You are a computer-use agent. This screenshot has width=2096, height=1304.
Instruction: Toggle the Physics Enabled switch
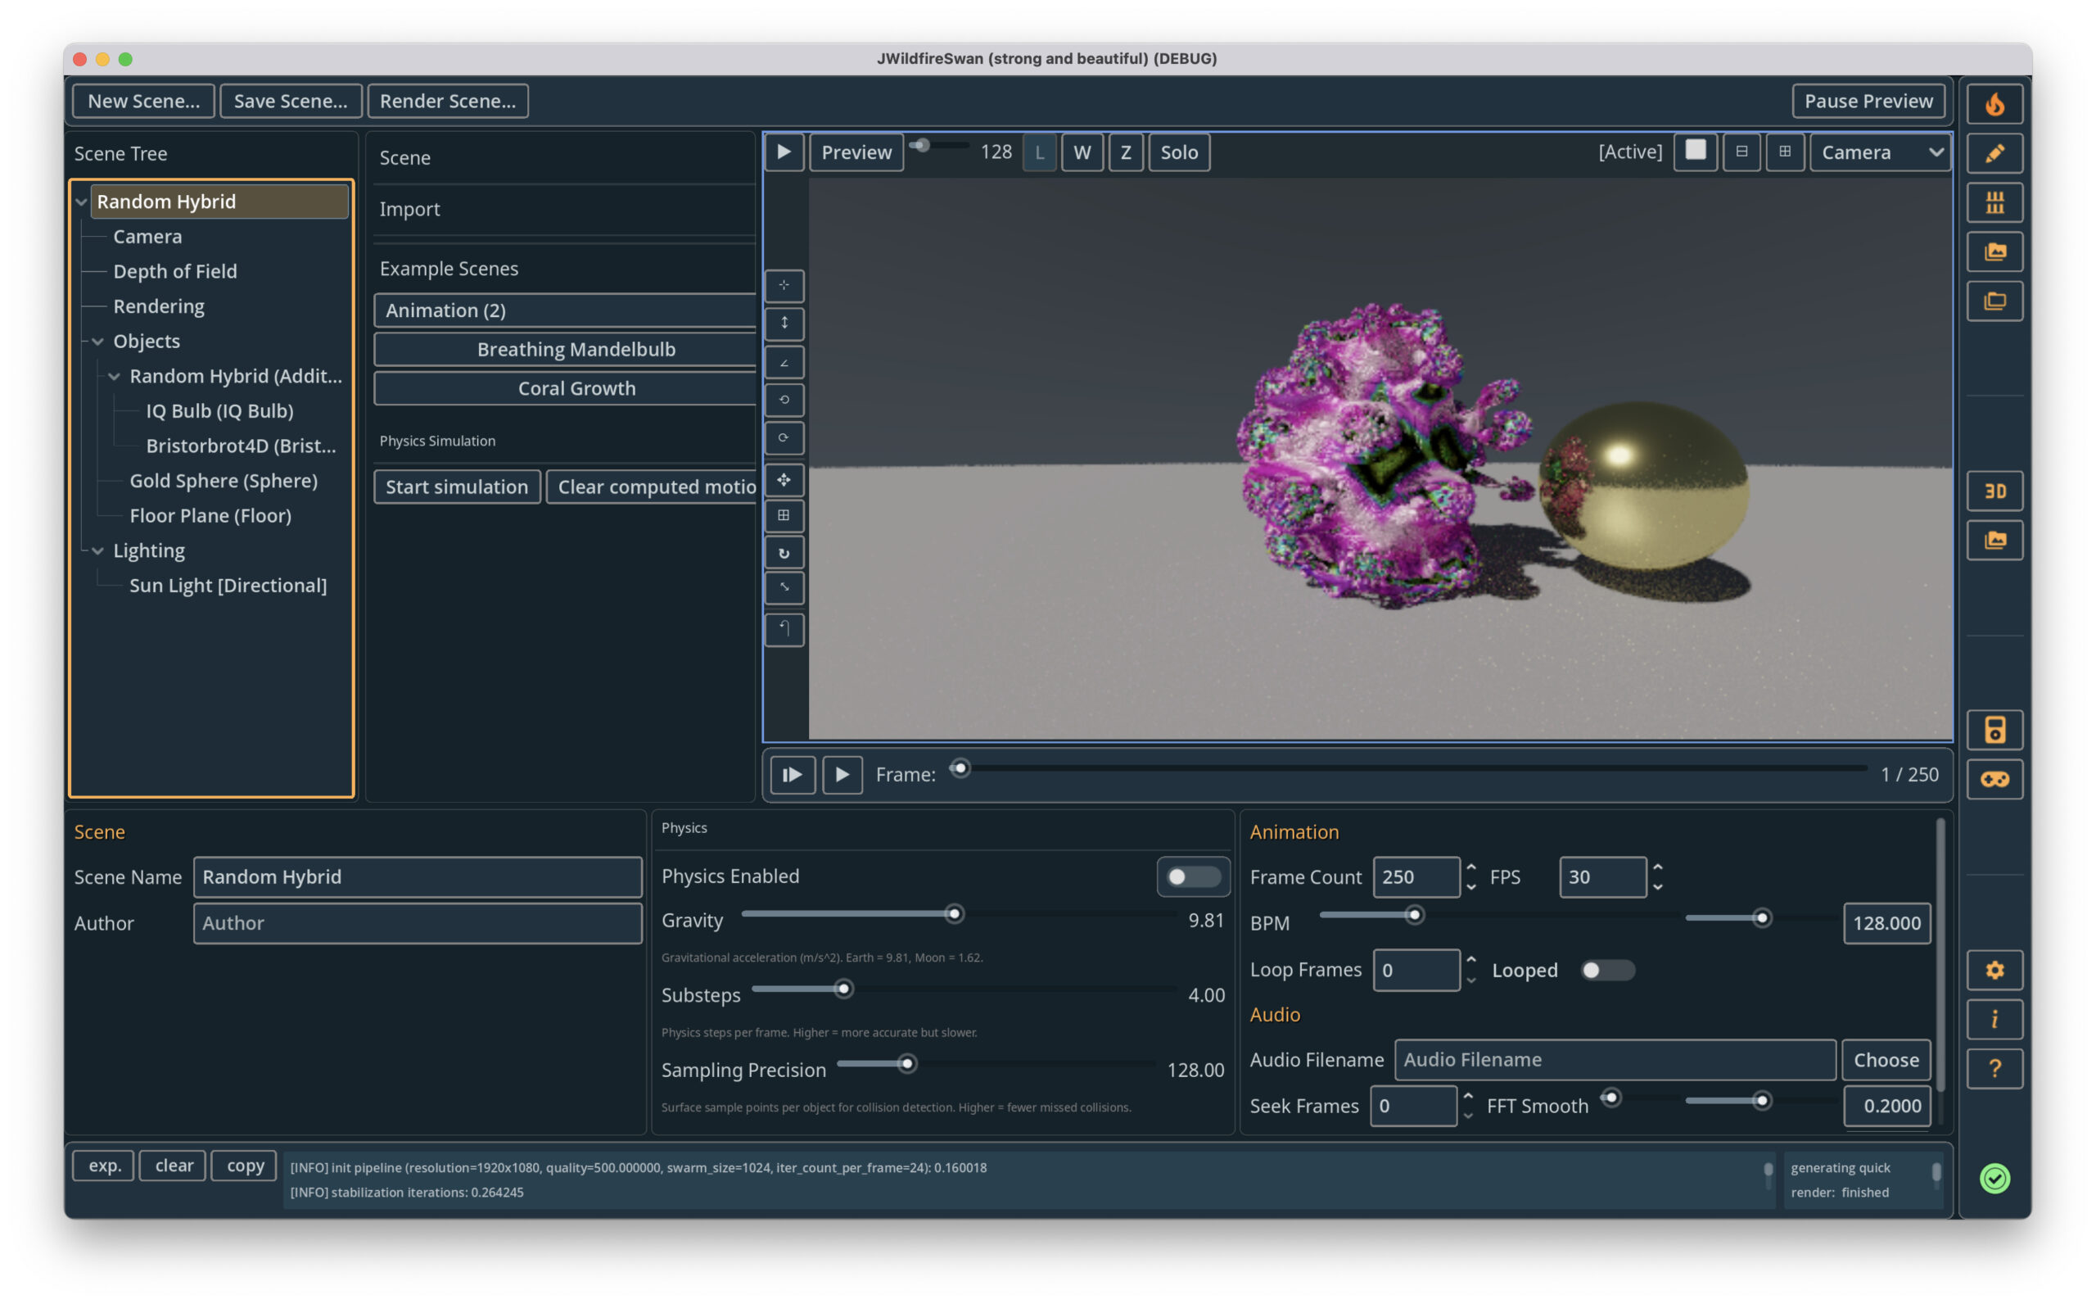tap(1192, 876)
